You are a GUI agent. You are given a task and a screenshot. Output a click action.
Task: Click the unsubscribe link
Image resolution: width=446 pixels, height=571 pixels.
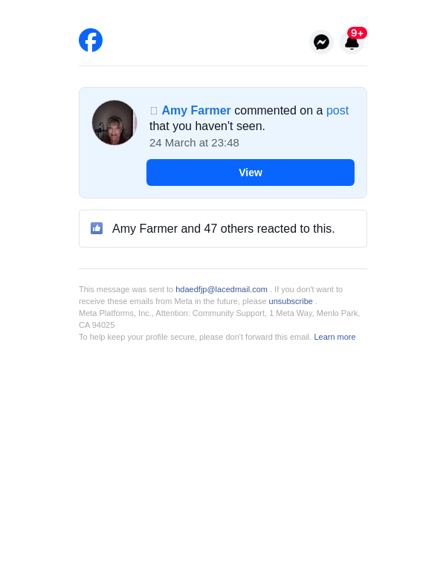291,301
